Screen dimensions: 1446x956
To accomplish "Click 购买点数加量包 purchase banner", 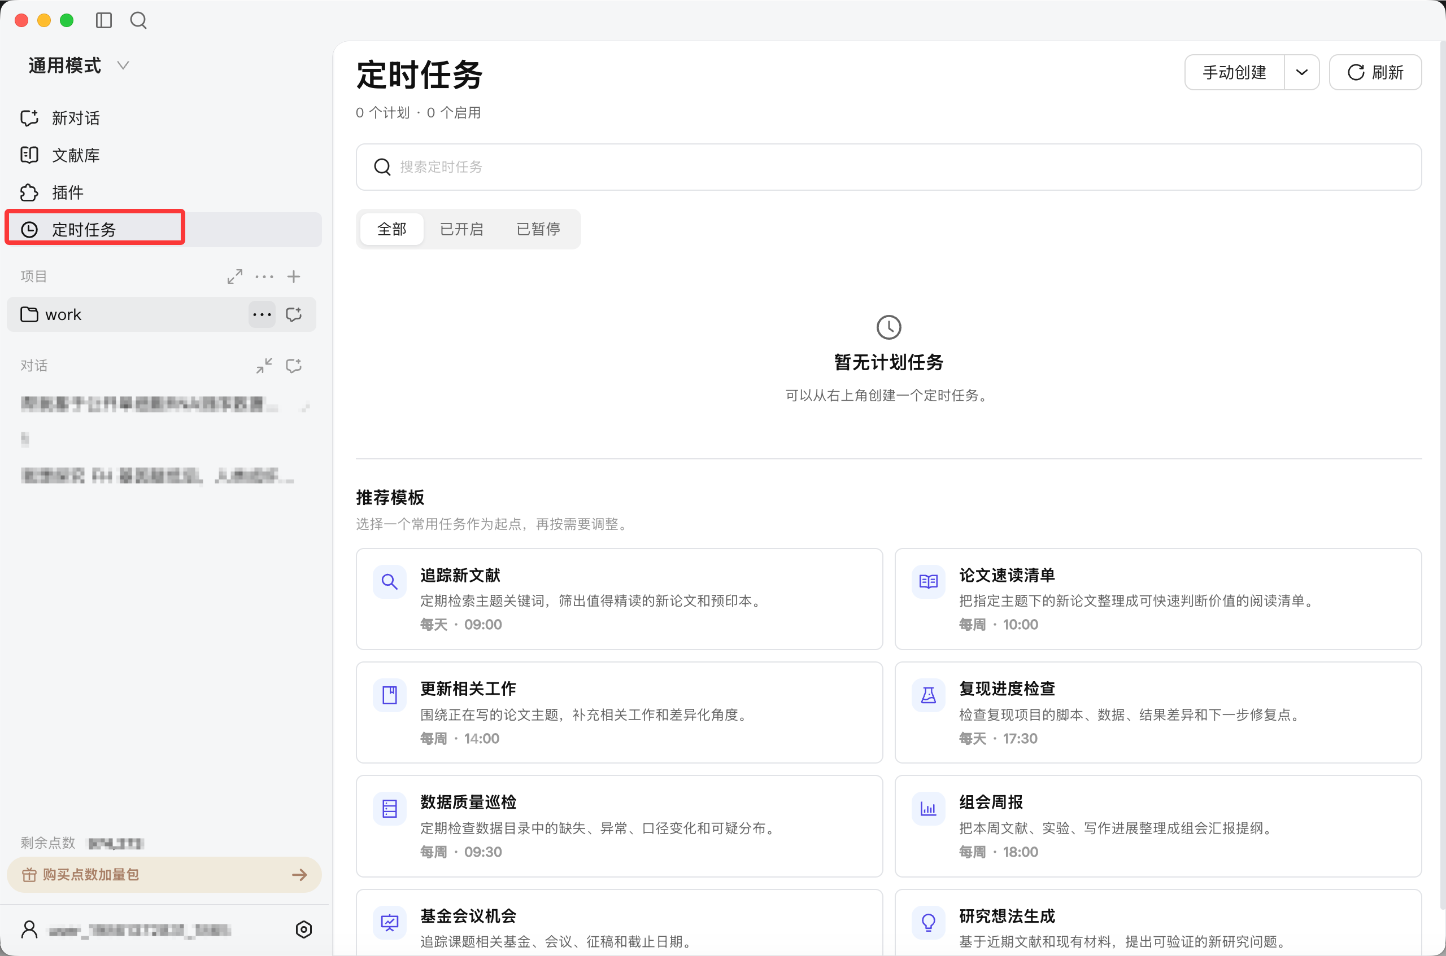I will 163,874.
